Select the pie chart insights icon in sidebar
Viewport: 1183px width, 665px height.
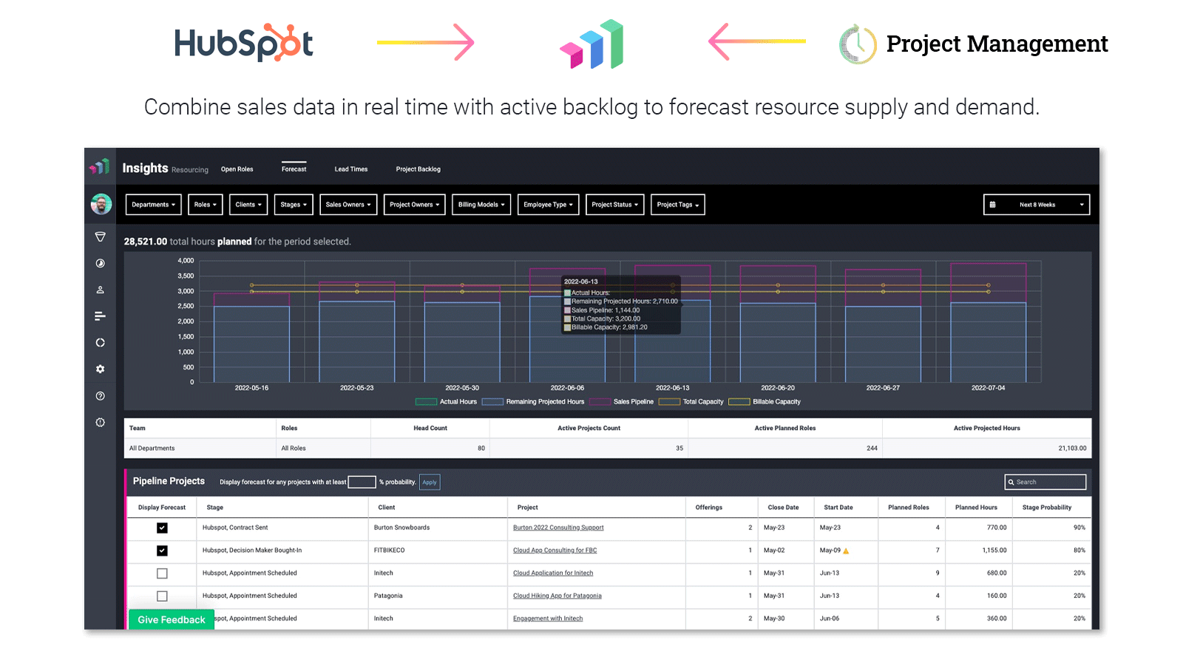[x=101, y=263]
